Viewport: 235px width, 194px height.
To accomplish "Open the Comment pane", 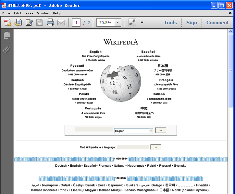I will click(217, 22).
